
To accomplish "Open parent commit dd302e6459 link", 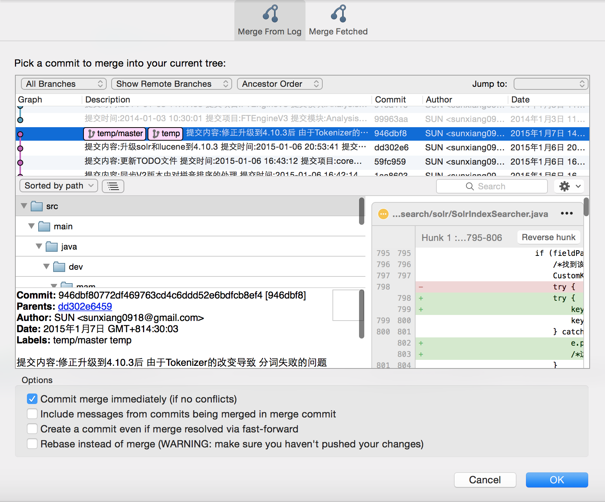I will (85, 306).
